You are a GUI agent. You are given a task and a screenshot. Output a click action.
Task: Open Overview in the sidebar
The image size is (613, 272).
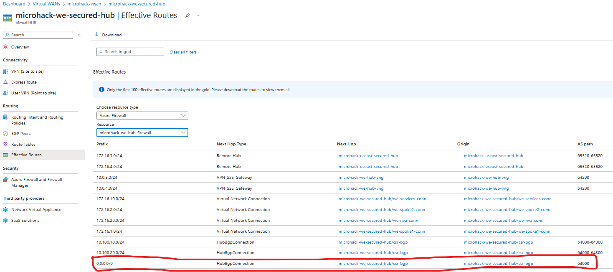click(20, 47)
